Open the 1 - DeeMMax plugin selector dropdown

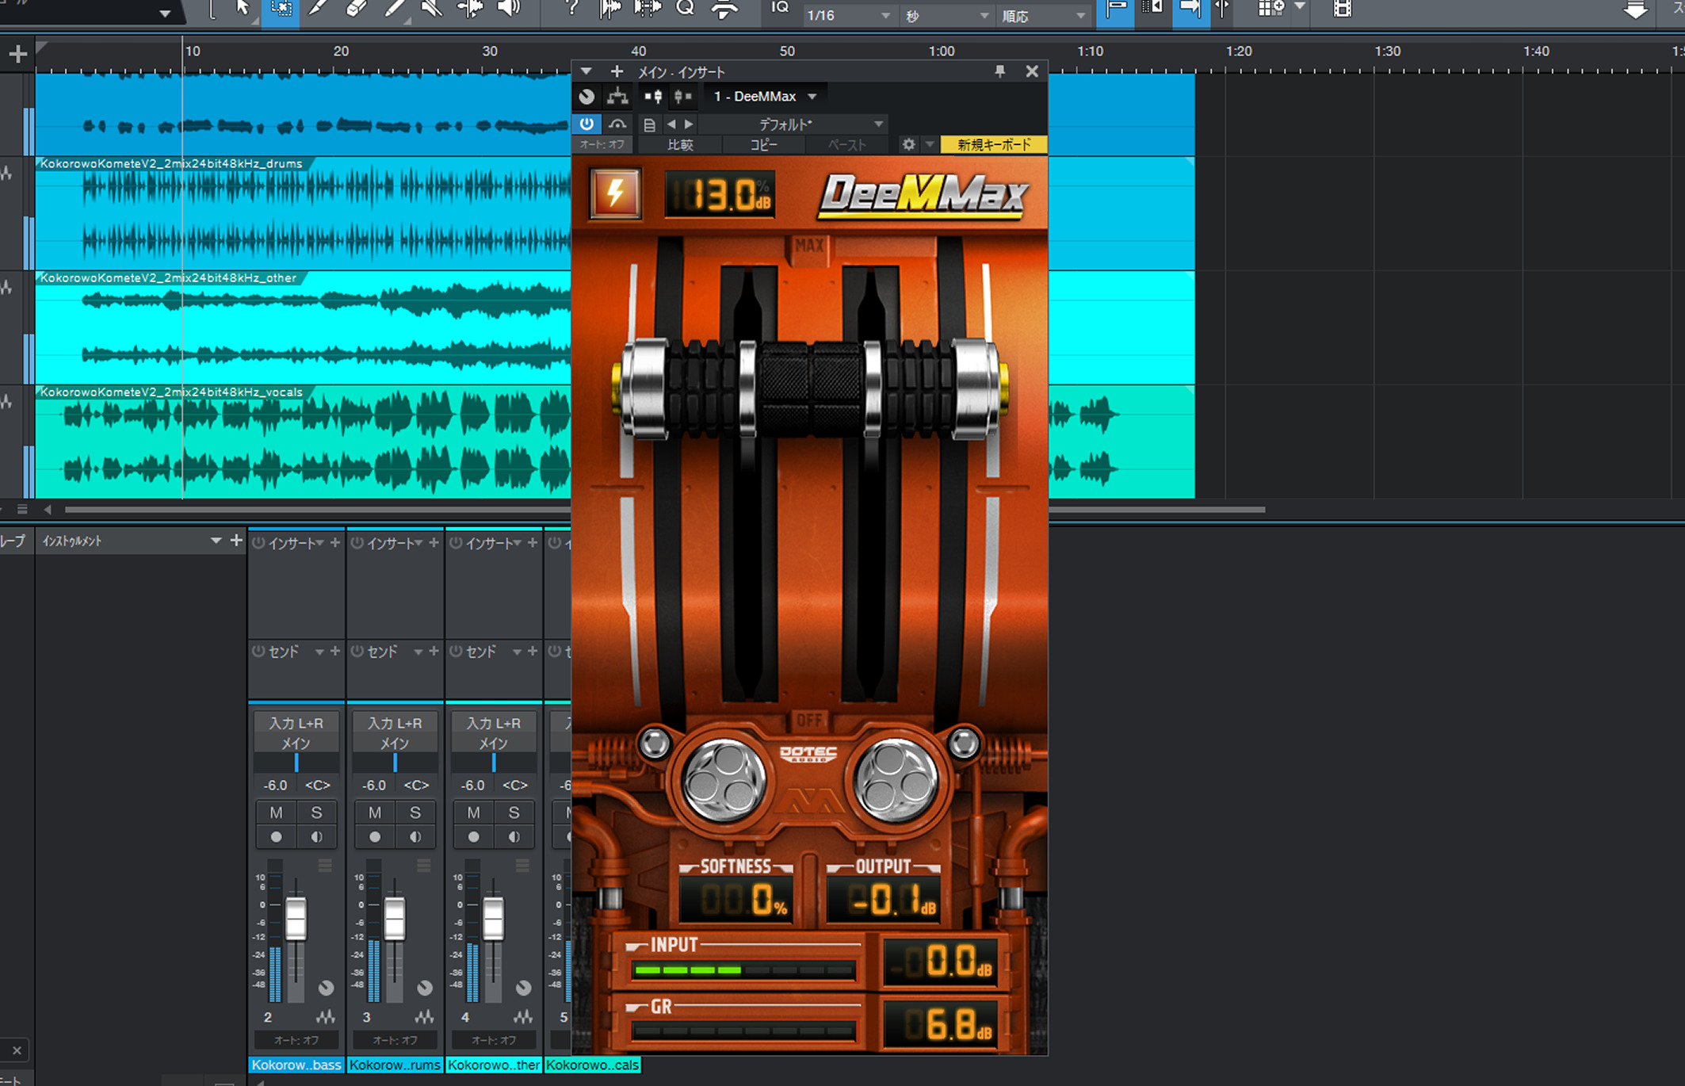pyautogui.click(x=765, y=97)
